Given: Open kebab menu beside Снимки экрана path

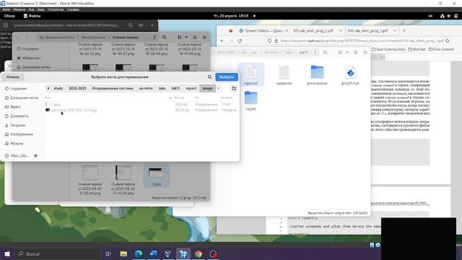Looking at the screenshot, I should point(154,38).
